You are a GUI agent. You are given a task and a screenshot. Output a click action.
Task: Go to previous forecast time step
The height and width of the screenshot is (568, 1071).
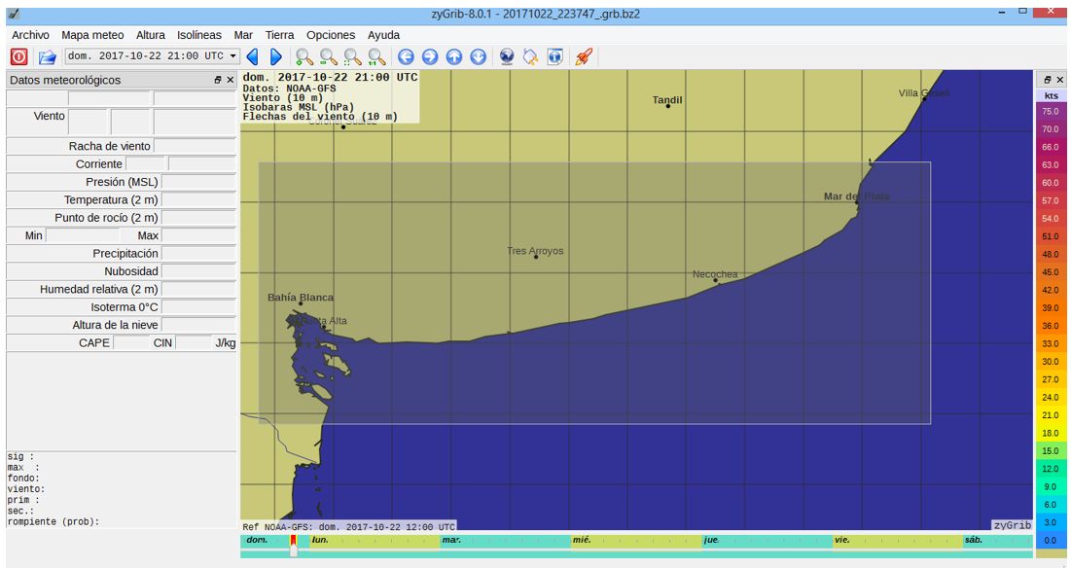tap(252, 56)
